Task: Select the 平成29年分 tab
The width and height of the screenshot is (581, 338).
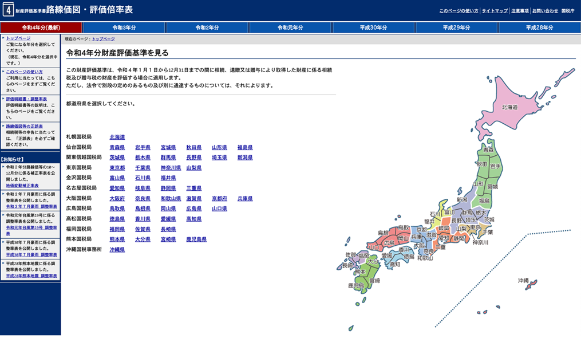Action: tap(456, 27)
